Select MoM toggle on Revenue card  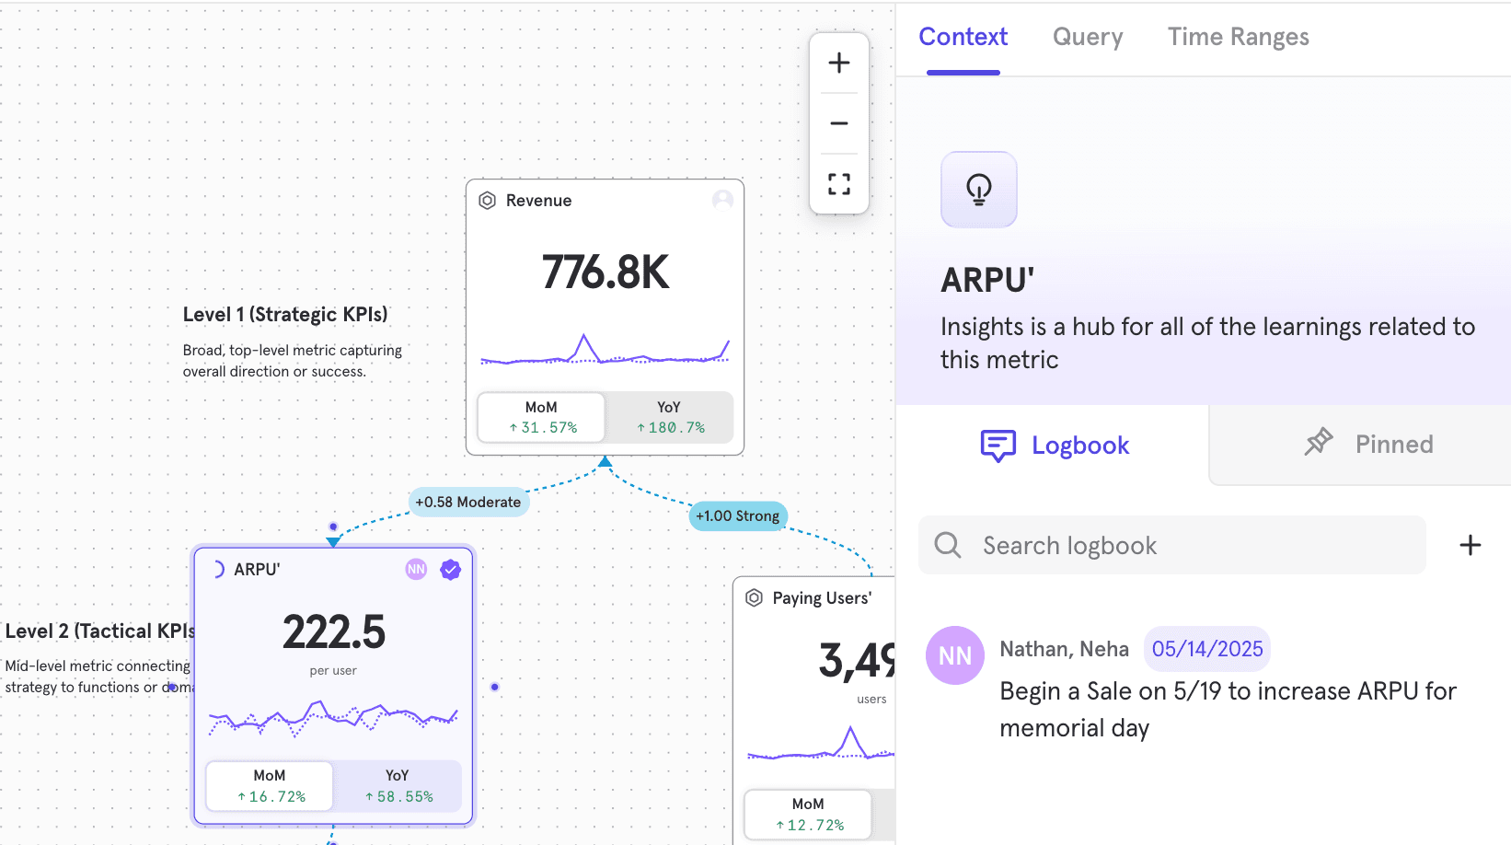click(541, 417)
